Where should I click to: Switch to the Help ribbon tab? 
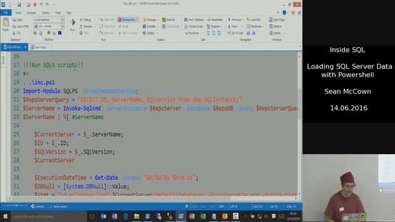69,12
